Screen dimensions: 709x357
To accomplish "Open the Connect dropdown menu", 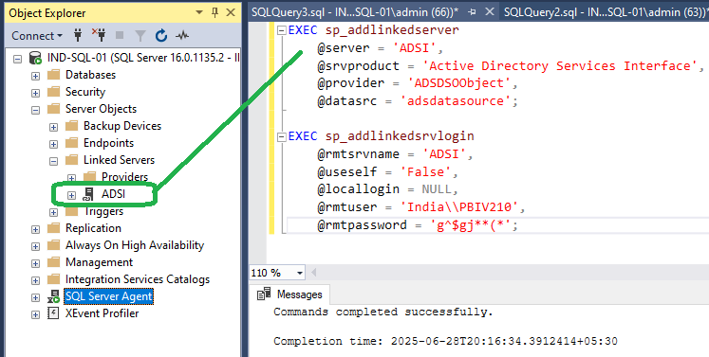I will 37,36.
